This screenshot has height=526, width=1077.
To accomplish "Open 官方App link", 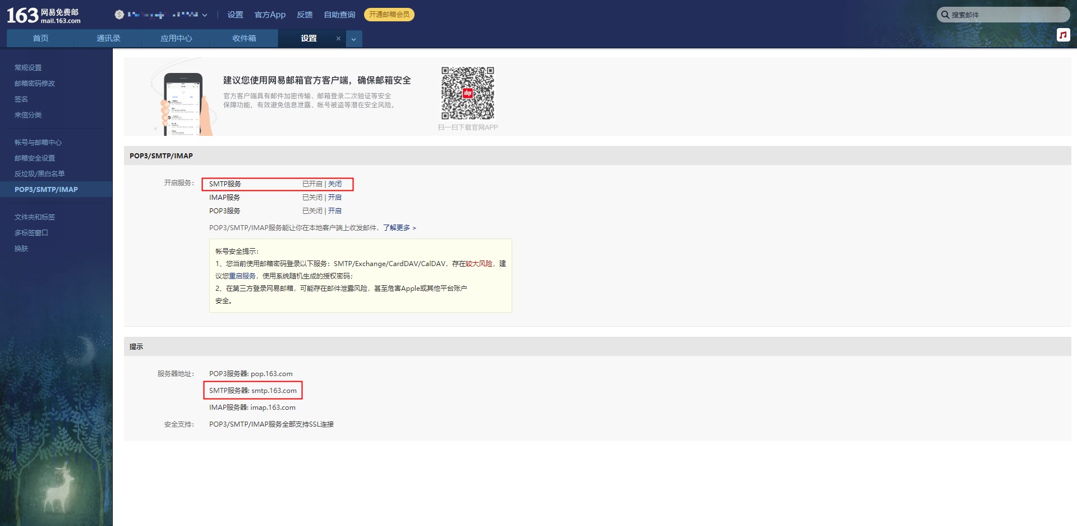I will (x=270, y=15).
